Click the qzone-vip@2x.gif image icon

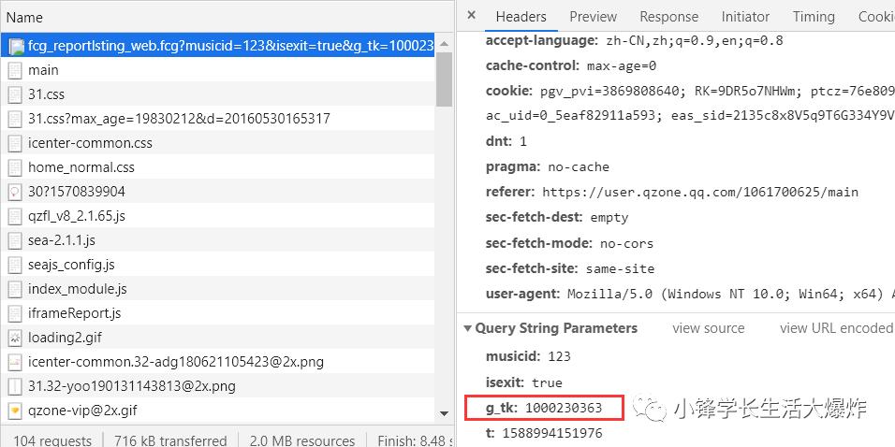point(15,411)
